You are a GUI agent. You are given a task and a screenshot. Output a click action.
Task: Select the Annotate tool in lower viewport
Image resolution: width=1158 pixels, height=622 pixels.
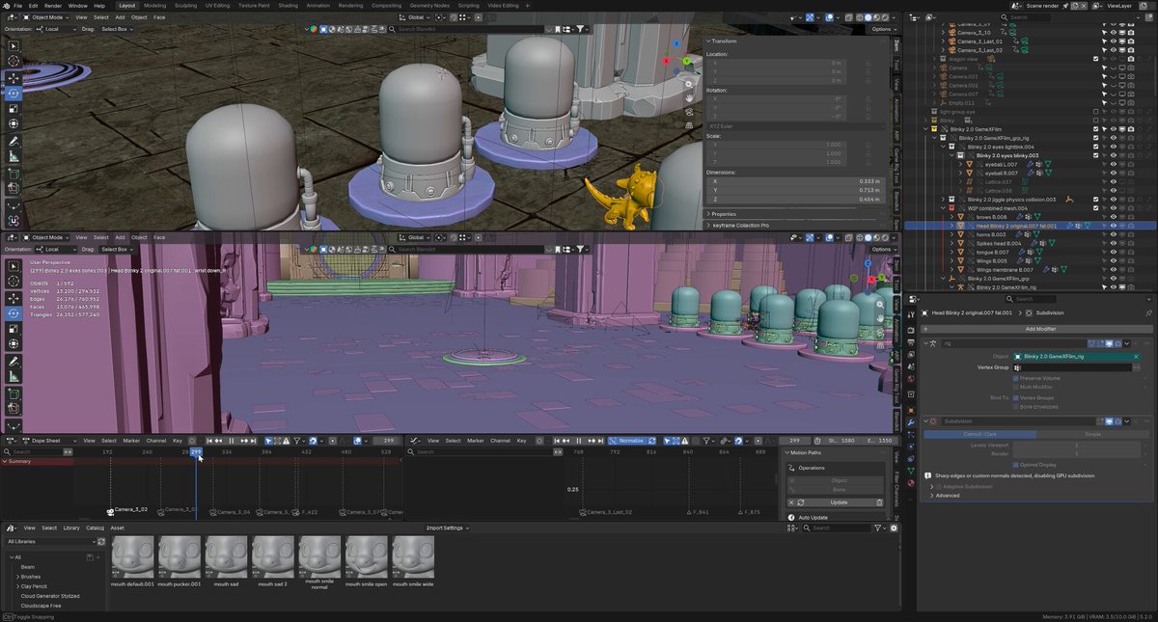(14, 361)
